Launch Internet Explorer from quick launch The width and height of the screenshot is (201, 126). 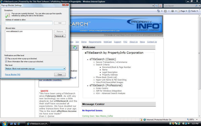[x=19, y=124]
